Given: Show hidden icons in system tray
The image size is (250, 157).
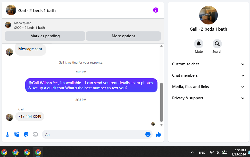Looking at the screenshot, I should [x=192, y=152].
